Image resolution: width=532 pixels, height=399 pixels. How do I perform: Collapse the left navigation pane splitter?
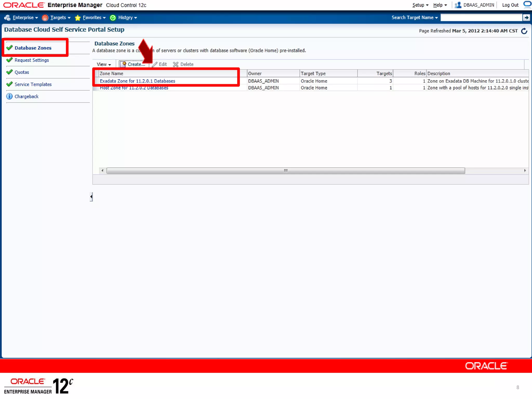(x=91, y=197)
